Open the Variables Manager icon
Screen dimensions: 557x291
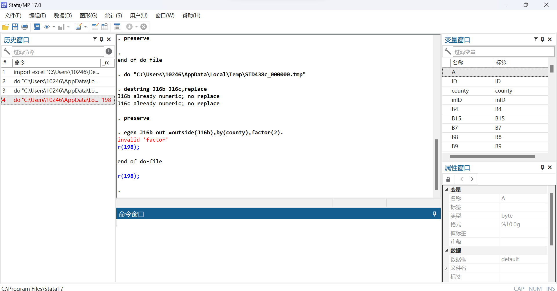117,27
